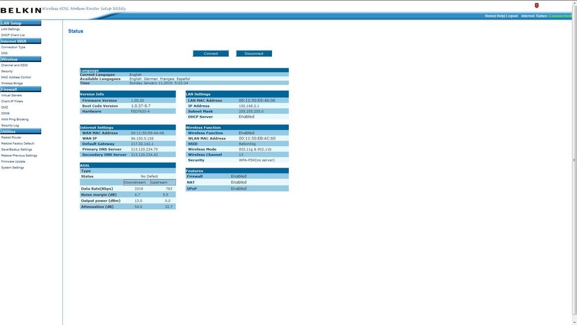This screenshot has height=325, width=577.
Task: Click the Status page heading
Action: point(76,31)
